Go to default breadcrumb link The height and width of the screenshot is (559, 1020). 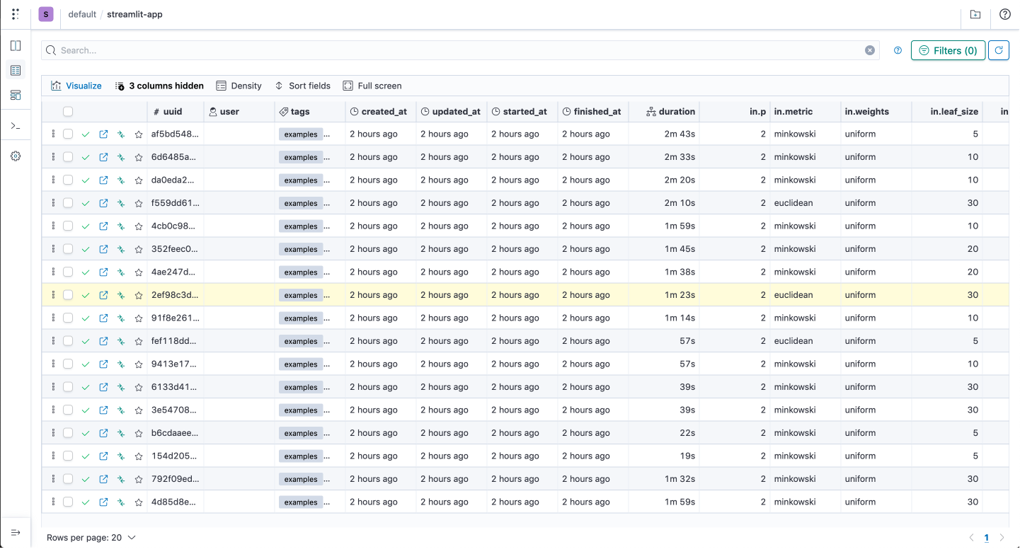click(x=82, y=14)
